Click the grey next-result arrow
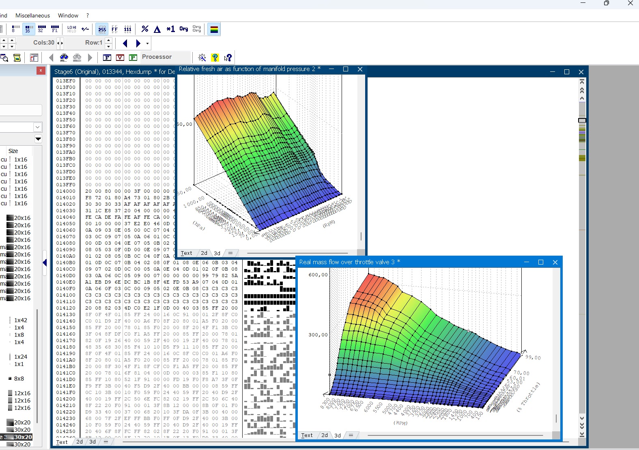This screenshot has height=450, width=639. pyautogui.click(x=90, y=58)
